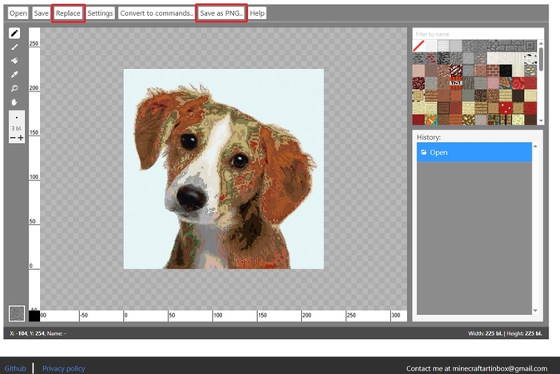Increase brush size with plus
Screen dimensions: 560x374
[21, 138]
